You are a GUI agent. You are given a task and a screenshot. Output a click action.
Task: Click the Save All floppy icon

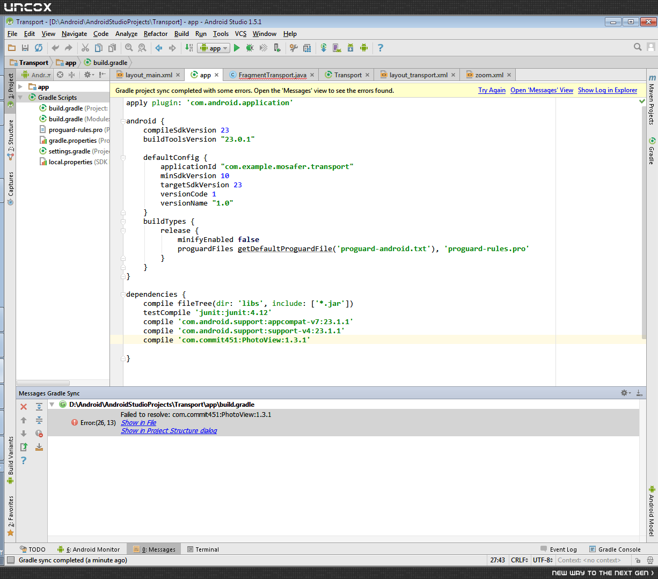click(x=25, y=48)
